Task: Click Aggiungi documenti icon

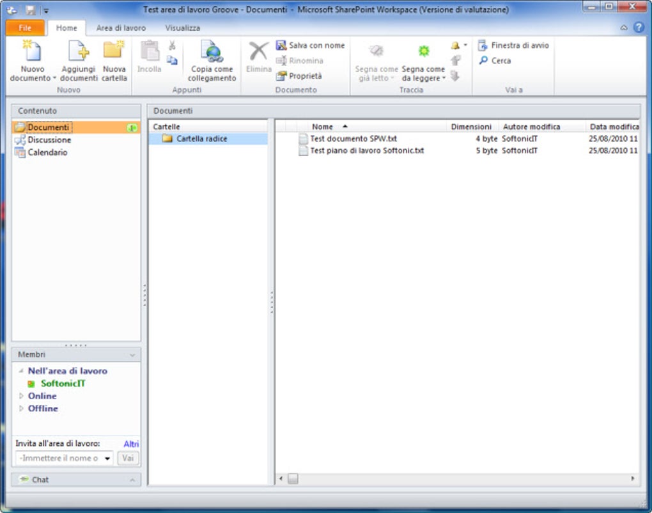Action: [79, 51]
